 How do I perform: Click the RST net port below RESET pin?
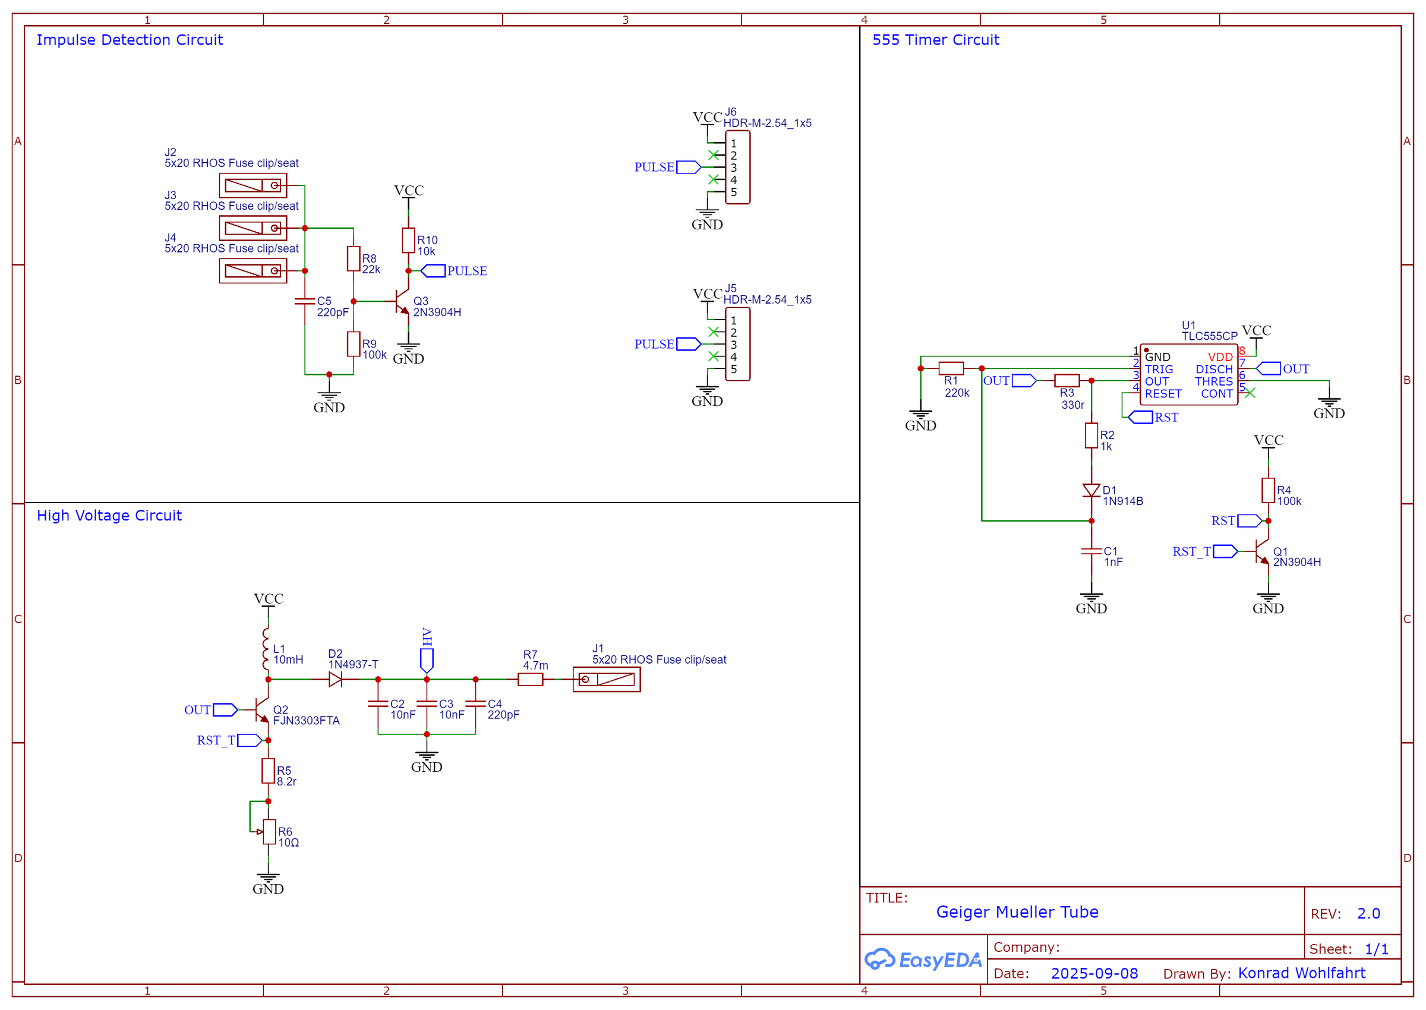[x=1140, y=417]
